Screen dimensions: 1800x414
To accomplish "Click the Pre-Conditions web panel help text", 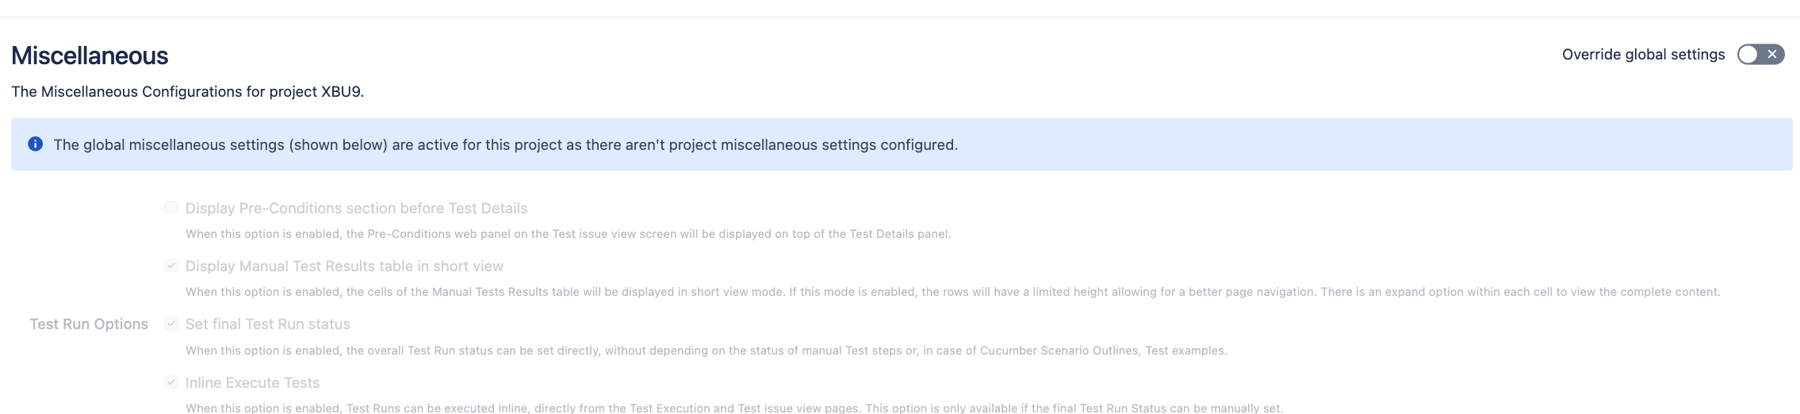I will click(x=568, y=234).
